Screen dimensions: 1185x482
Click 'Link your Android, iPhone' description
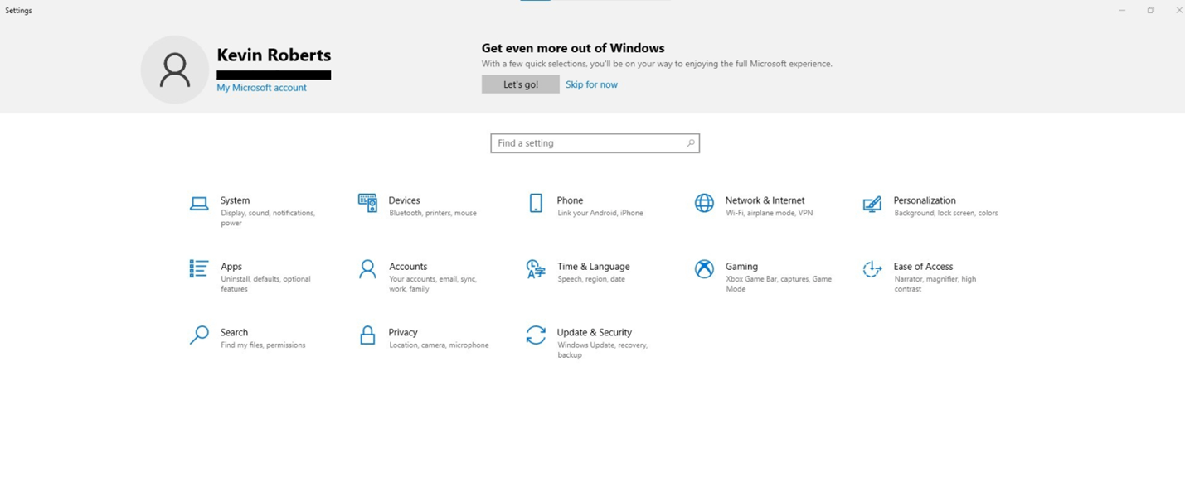(x=600, y=214)
